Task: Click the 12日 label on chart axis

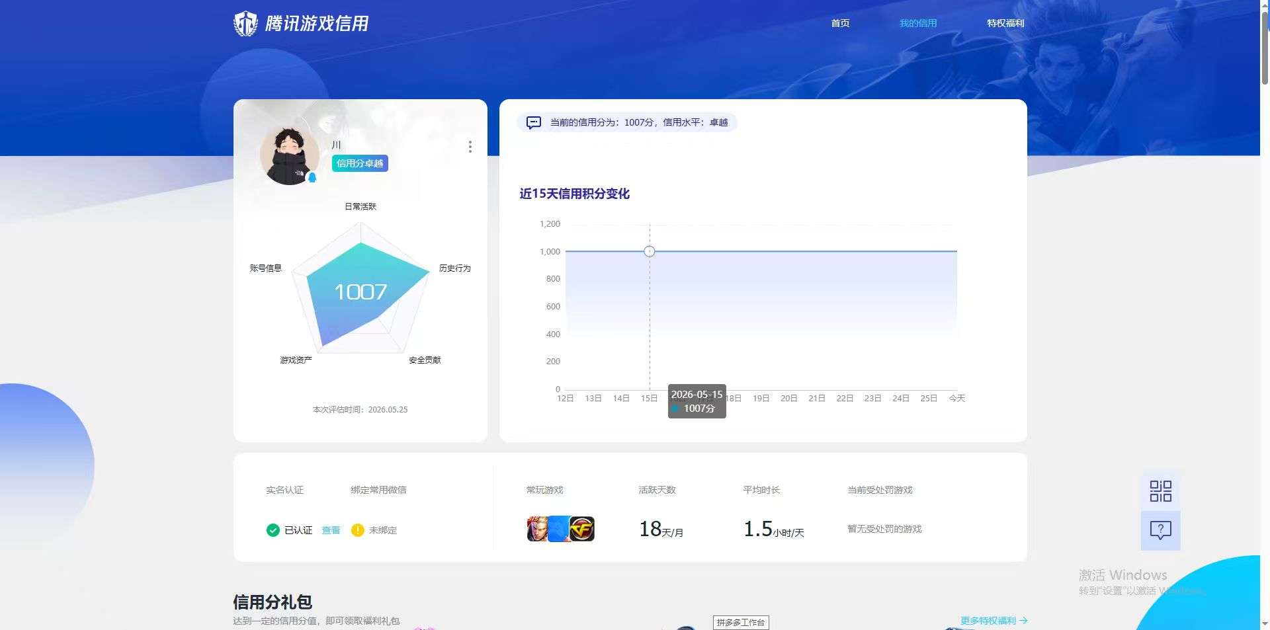Action: [566, 398]
